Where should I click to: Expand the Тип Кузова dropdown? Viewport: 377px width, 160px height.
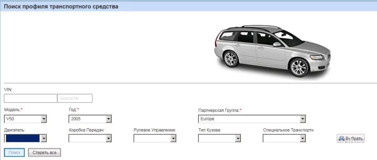click(x=220, y=138)
